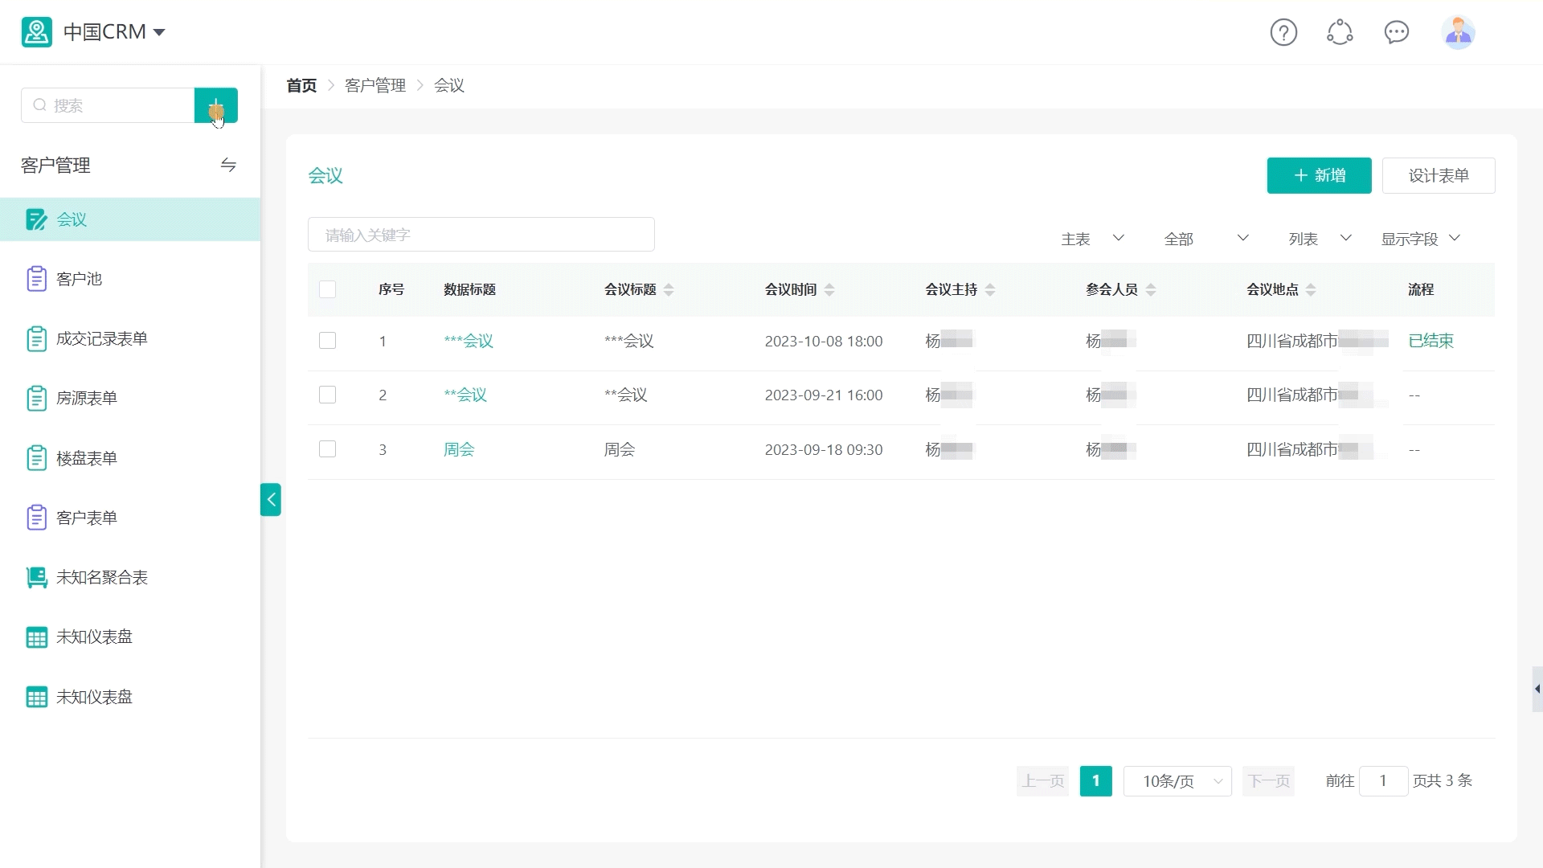Open the collaboration circle icon in header
The height and width of the screenshot is (868, 1543).
click(x=1340, y=32)
